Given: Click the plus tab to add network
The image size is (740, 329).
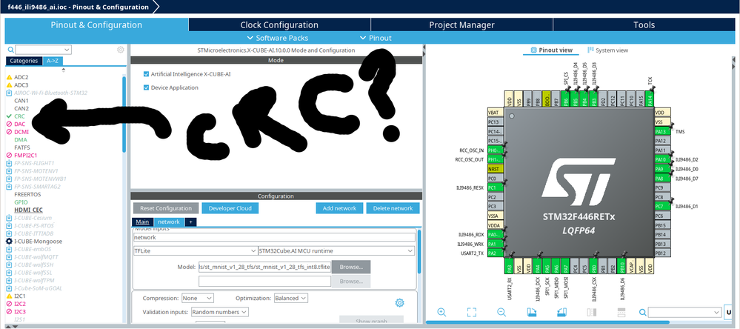Looking at the screenshot, I should 190,222.
